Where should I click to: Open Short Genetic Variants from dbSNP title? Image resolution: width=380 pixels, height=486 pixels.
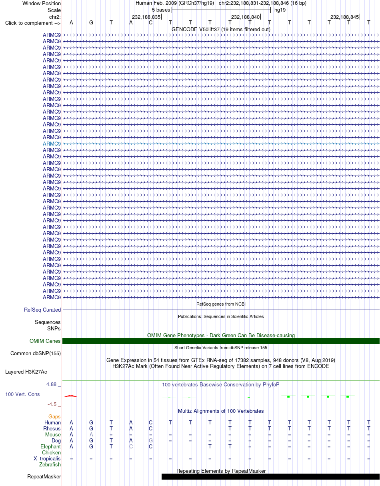click(x=221, y=348)
